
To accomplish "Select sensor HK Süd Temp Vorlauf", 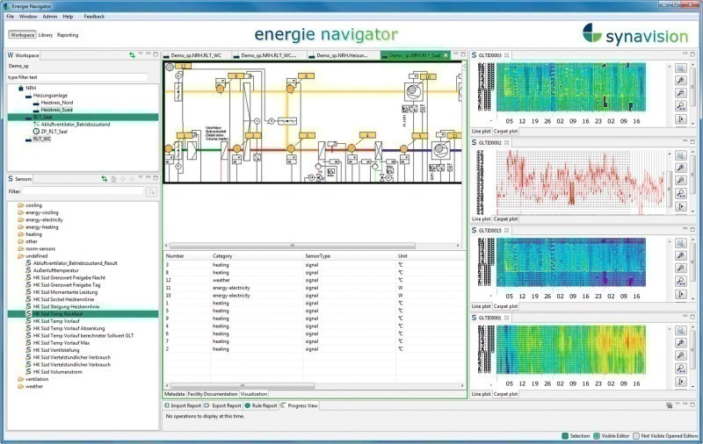I will click(56, 321).
